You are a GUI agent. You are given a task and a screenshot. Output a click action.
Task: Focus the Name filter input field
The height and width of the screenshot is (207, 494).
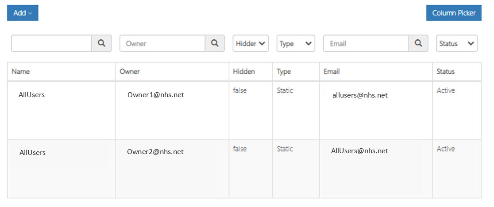tap(52, 43)
